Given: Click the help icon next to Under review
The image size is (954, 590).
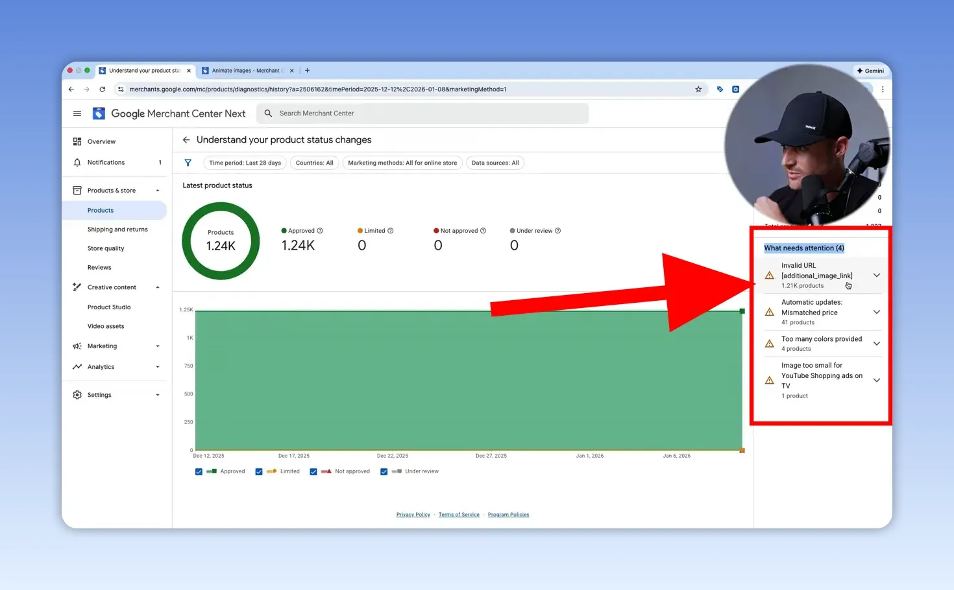Looking at the screenshot, I should (x=557, y=231).
